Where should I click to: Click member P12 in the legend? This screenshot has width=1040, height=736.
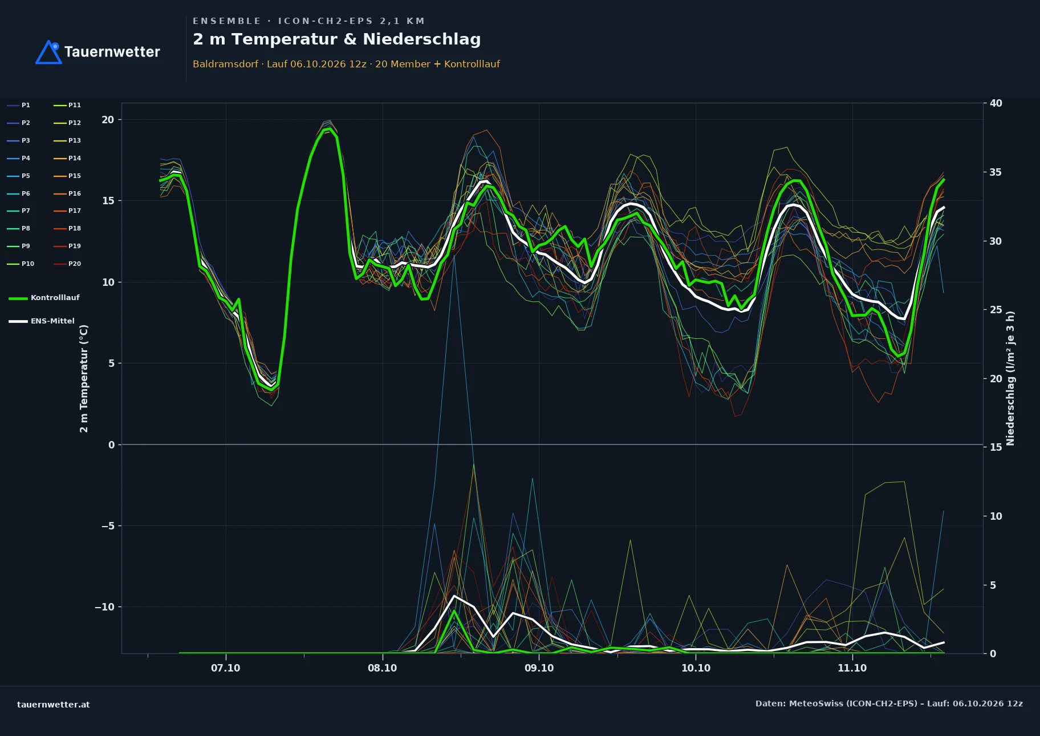[x=67, y=123]
